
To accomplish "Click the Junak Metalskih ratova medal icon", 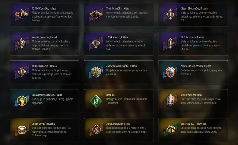I will pos(96,130).
